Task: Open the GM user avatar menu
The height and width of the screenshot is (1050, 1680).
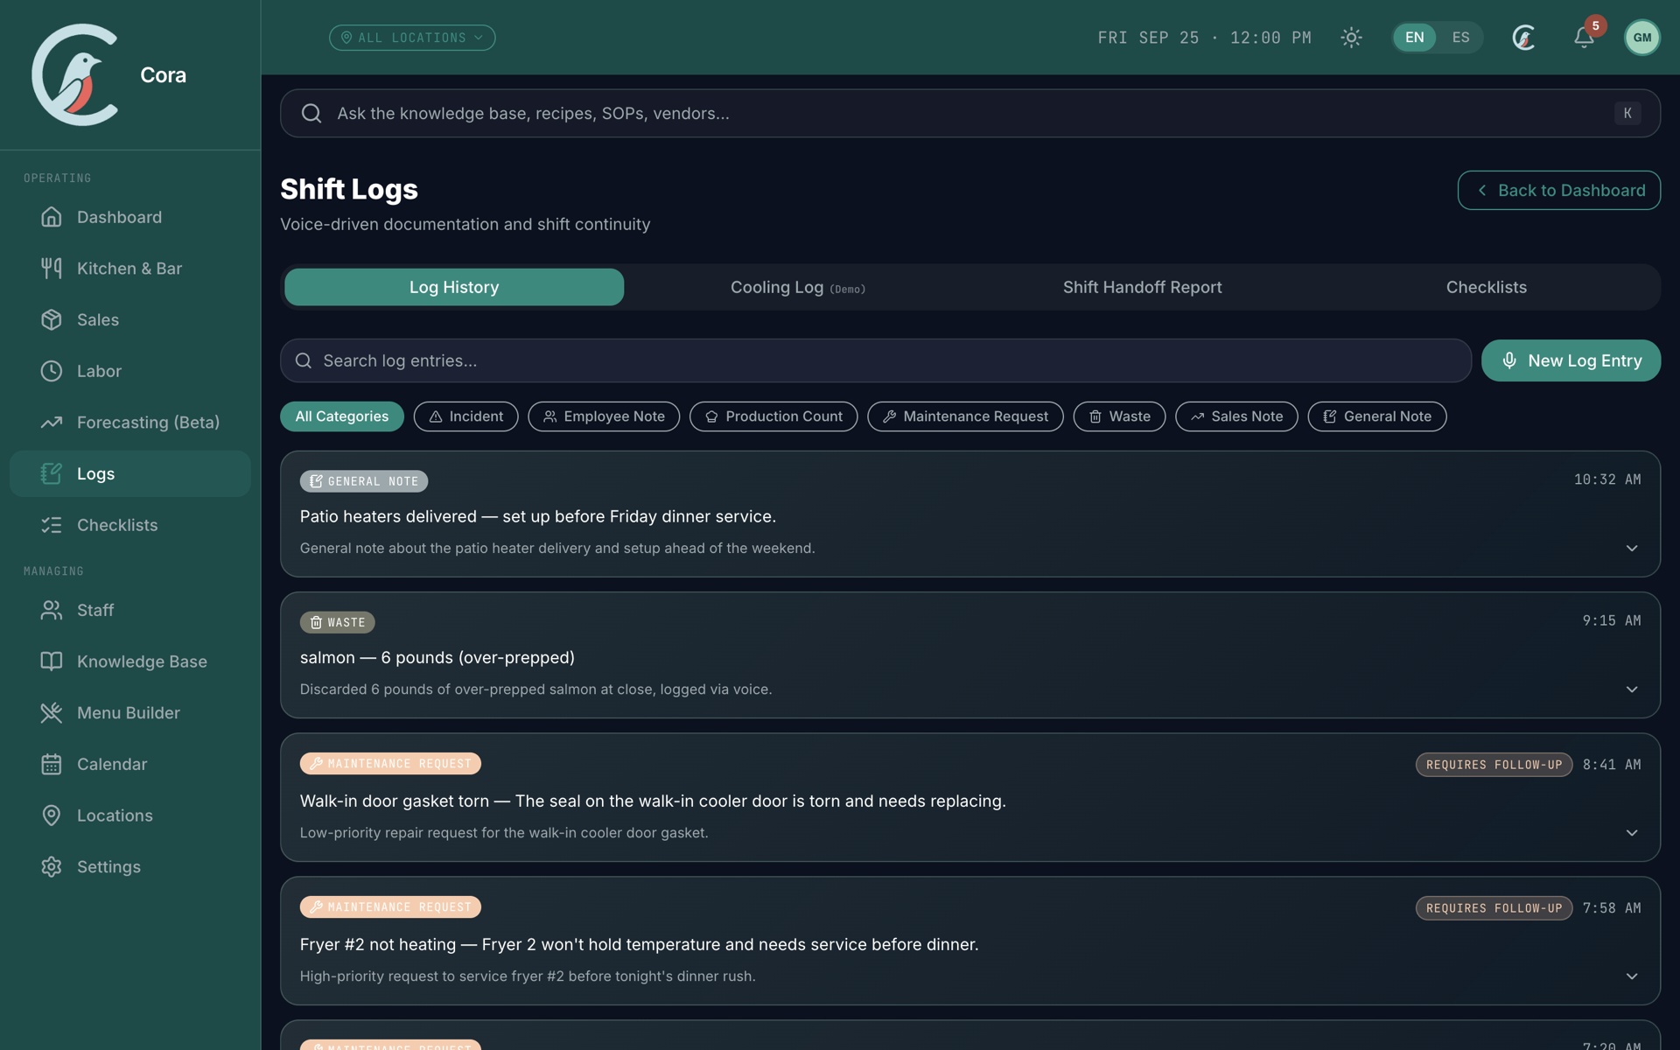Action: 1642,38
